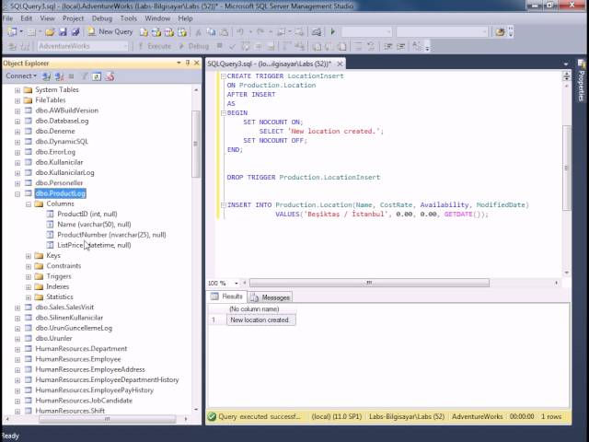Open the Window menu

[157, 18]
